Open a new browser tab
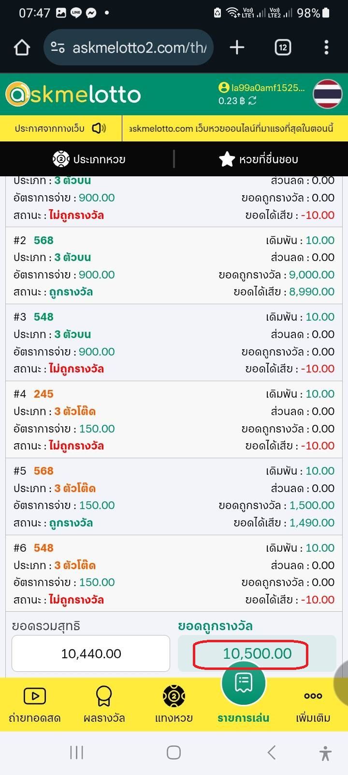Screen dimensions: 348x775 (x=237, y=47)
